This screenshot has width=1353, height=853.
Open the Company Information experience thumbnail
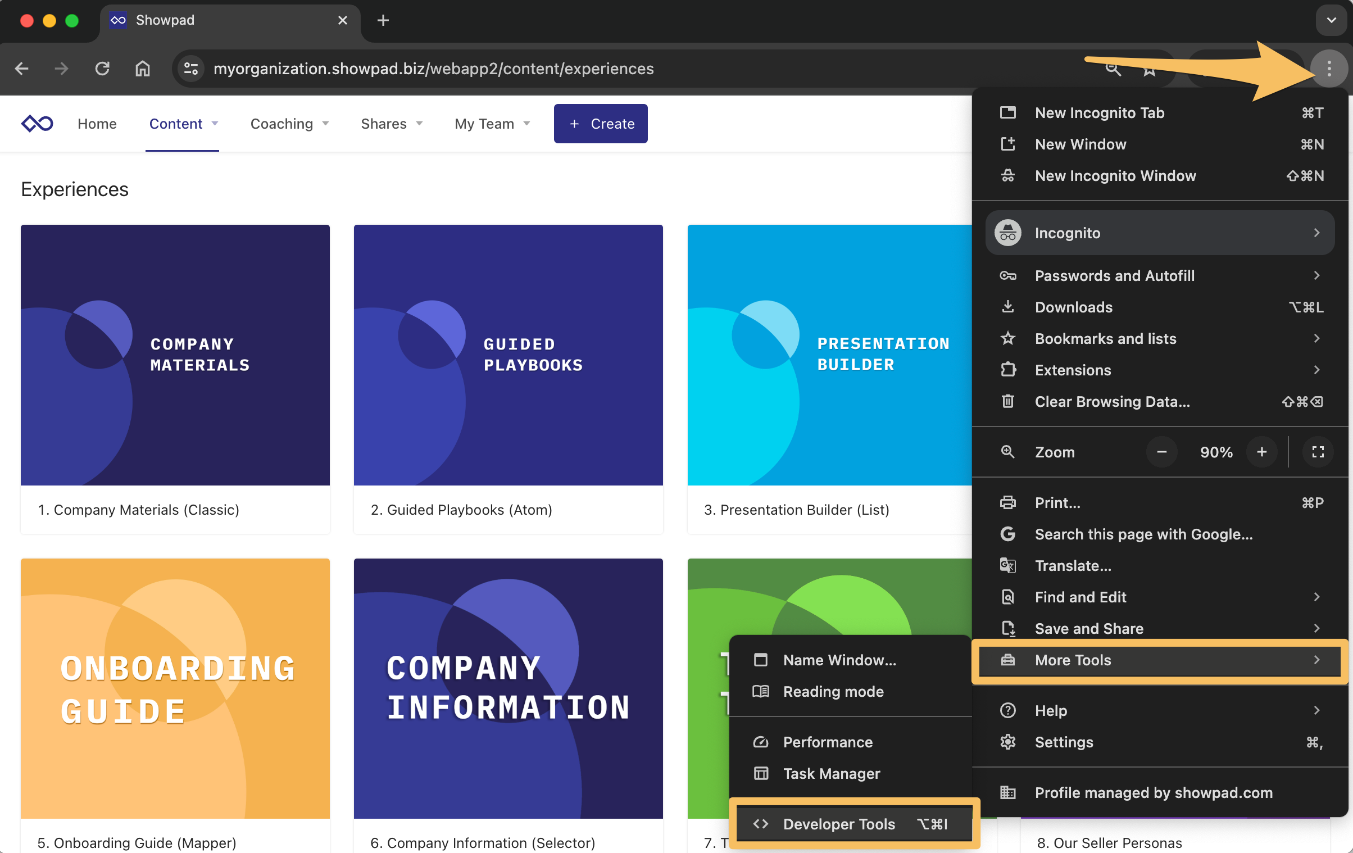508,688
